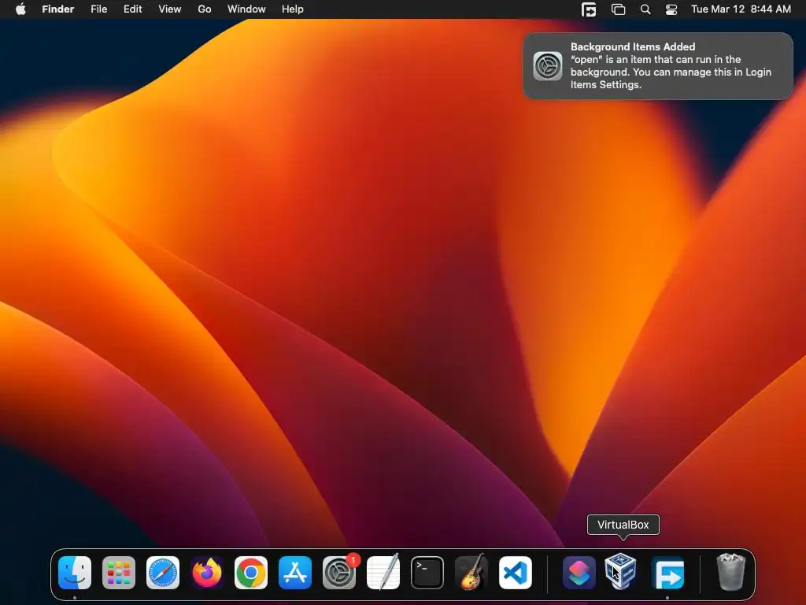Open Control Center in the menu bar
The height and width of the screenshot is (605, 806).
671,9
